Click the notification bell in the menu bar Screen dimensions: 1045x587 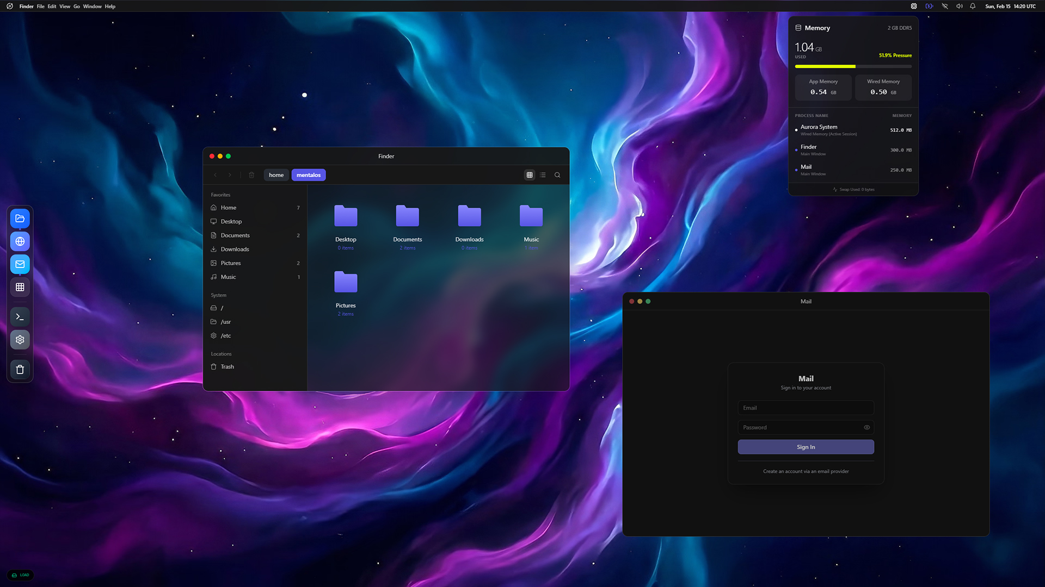click(973, 7)
